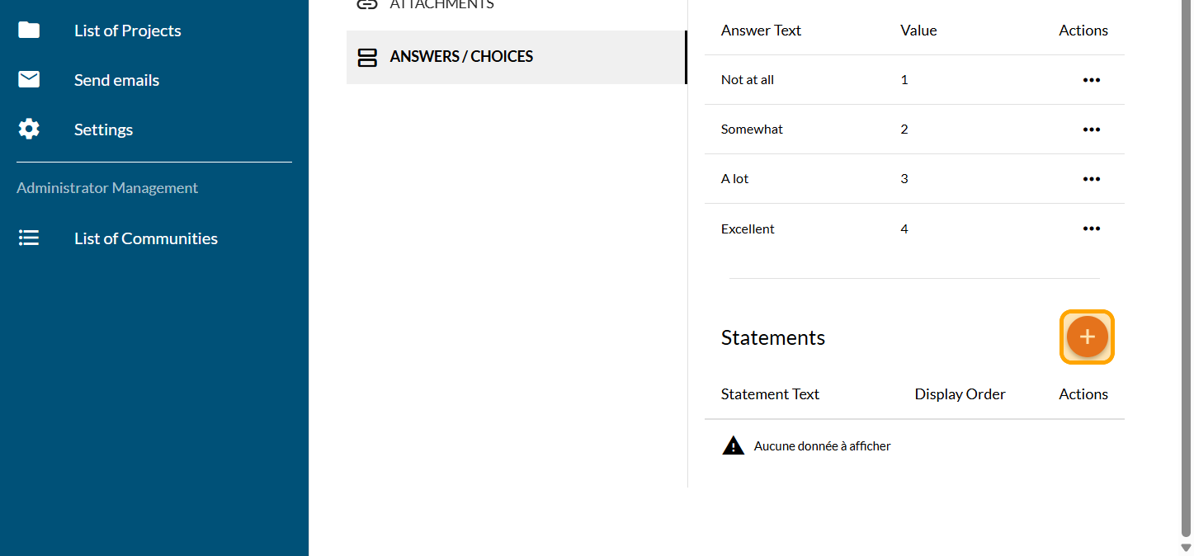Click the gear icon for Settings

pos(29,130)
